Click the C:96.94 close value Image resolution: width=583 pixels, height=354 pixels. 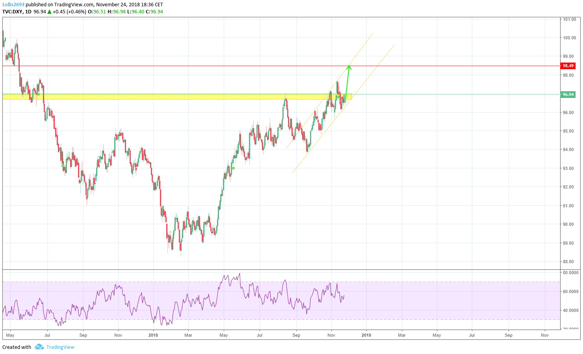[x=154, y=11]
